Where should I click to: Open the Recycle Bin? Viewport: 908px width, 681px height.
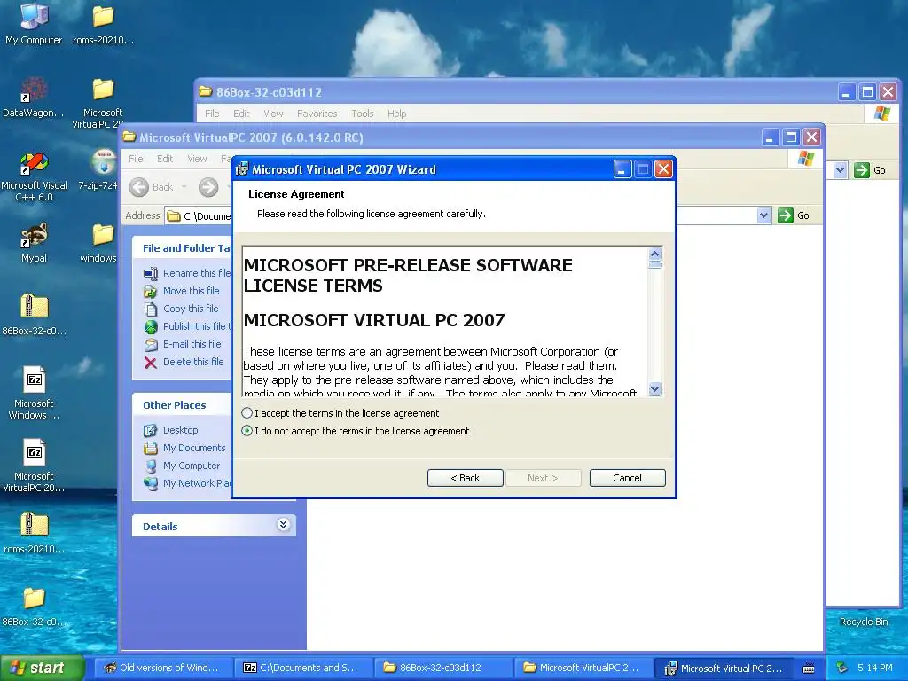pyautogui.click(x=864, y=622)
